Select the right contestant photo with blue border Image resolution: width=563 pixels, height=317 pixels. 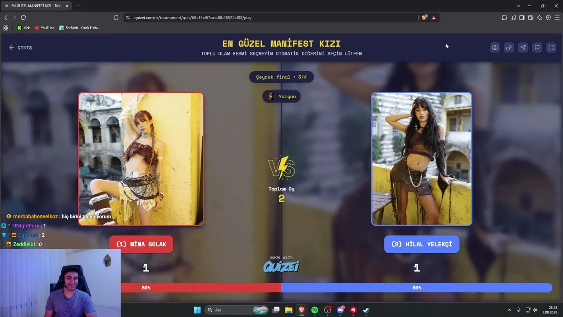422,159
